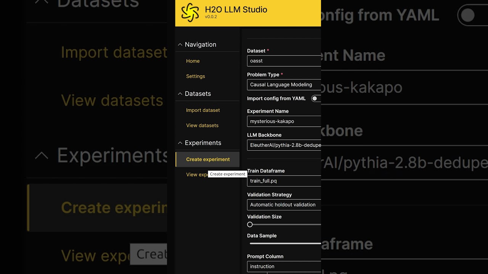Image resolution: width=488 pixels, height=274 pixels.
Task: Click the H2O LLM Studio title text
Action: (x=236, y=10)
